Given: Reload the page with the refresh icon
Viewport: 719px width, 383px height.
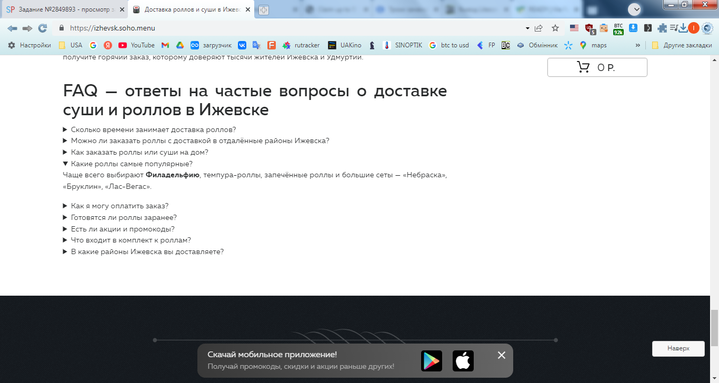Looking at the screenshot, I should [43, 28].
